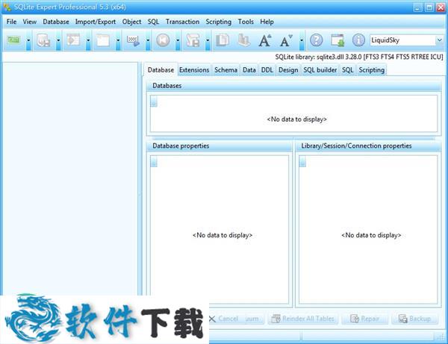This screenshot has width=448, height=344.
Task: Switch to the SQL builder tab
Action: pos(320,70)
